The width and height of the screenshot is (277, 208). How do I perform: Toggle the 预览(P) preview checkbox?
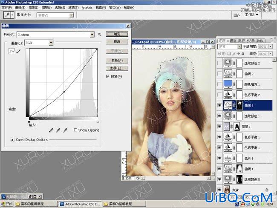(x=107, y=76)
